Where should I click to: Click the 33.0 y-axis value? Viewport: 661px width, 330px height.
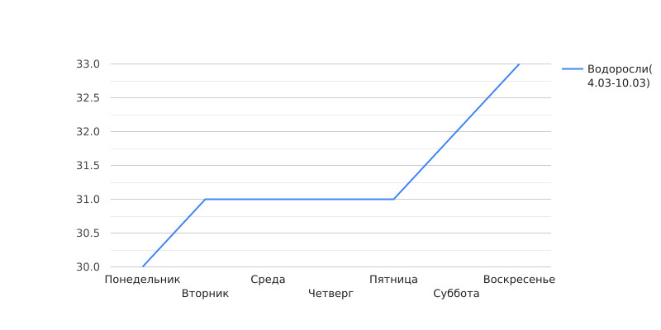88,64
